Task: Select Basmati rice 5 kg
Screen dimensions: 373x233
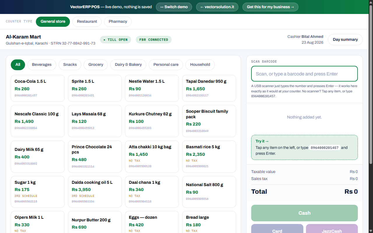Action: click(209, 156)
